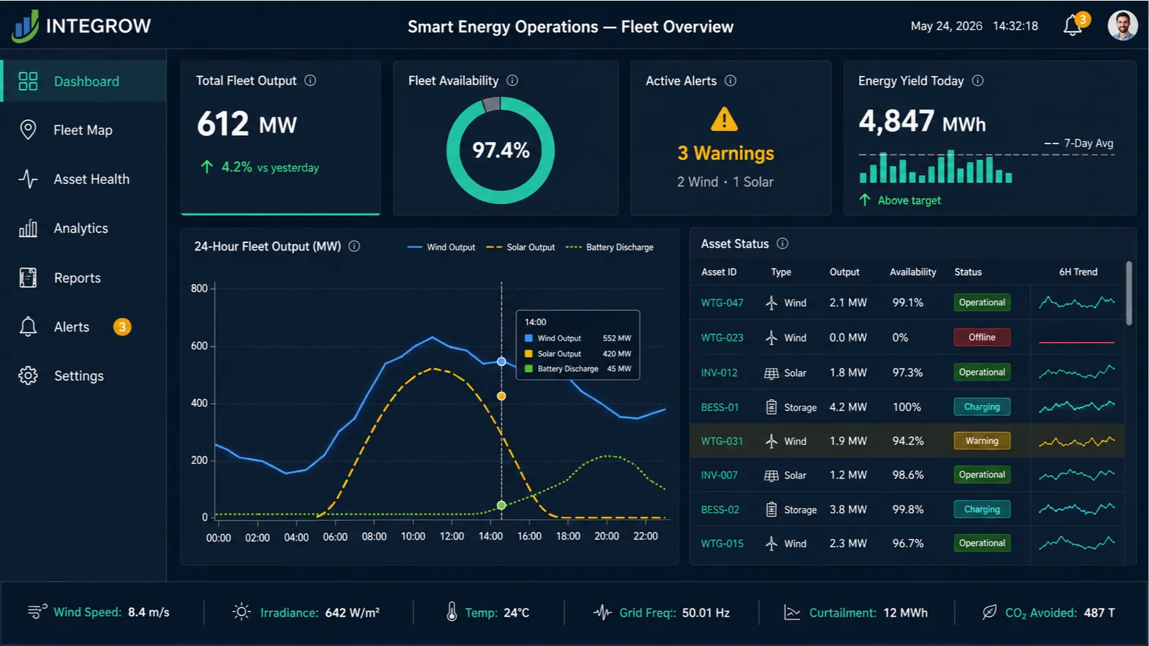The image size is (1149, 646).
Task: Click the 97.4% availability donut
Action: coord(500,150)
